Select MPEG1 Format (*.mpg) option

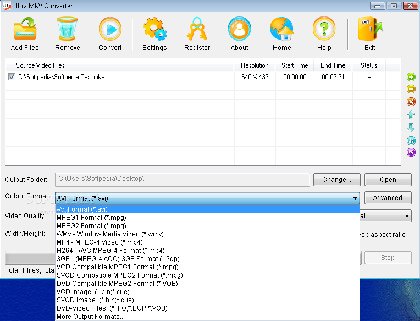[x=207, y=218]
